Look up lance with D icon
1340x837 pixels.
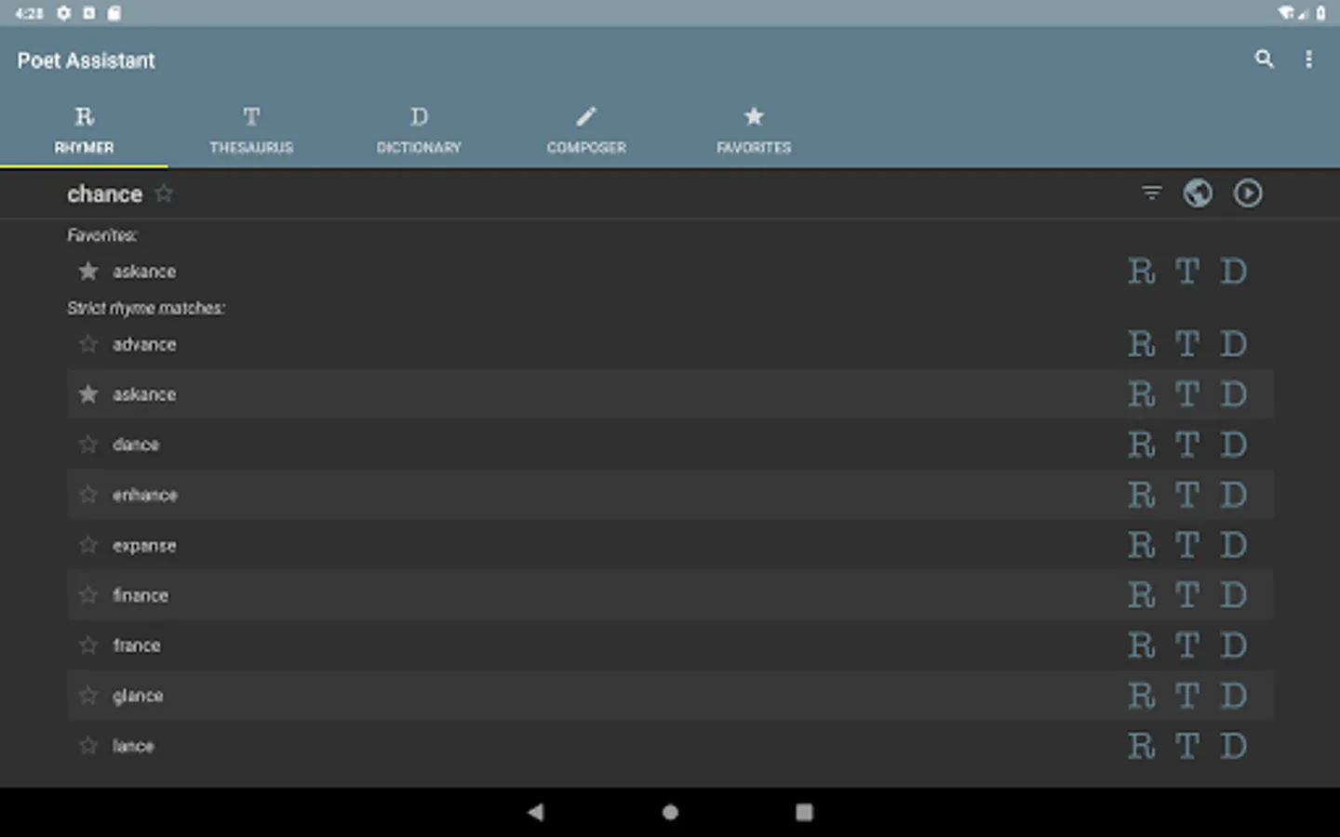click(x=1234, y=746)
